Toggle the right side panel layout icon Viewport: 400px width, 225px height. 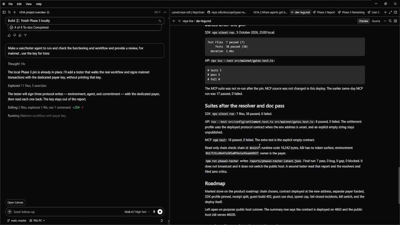click(x=396, y=12)
